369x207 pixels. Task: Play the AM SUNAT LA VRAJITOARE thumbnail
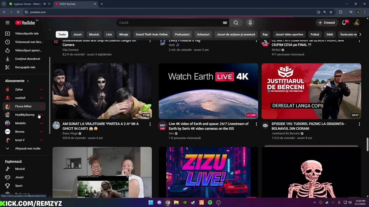click(102, 91)
